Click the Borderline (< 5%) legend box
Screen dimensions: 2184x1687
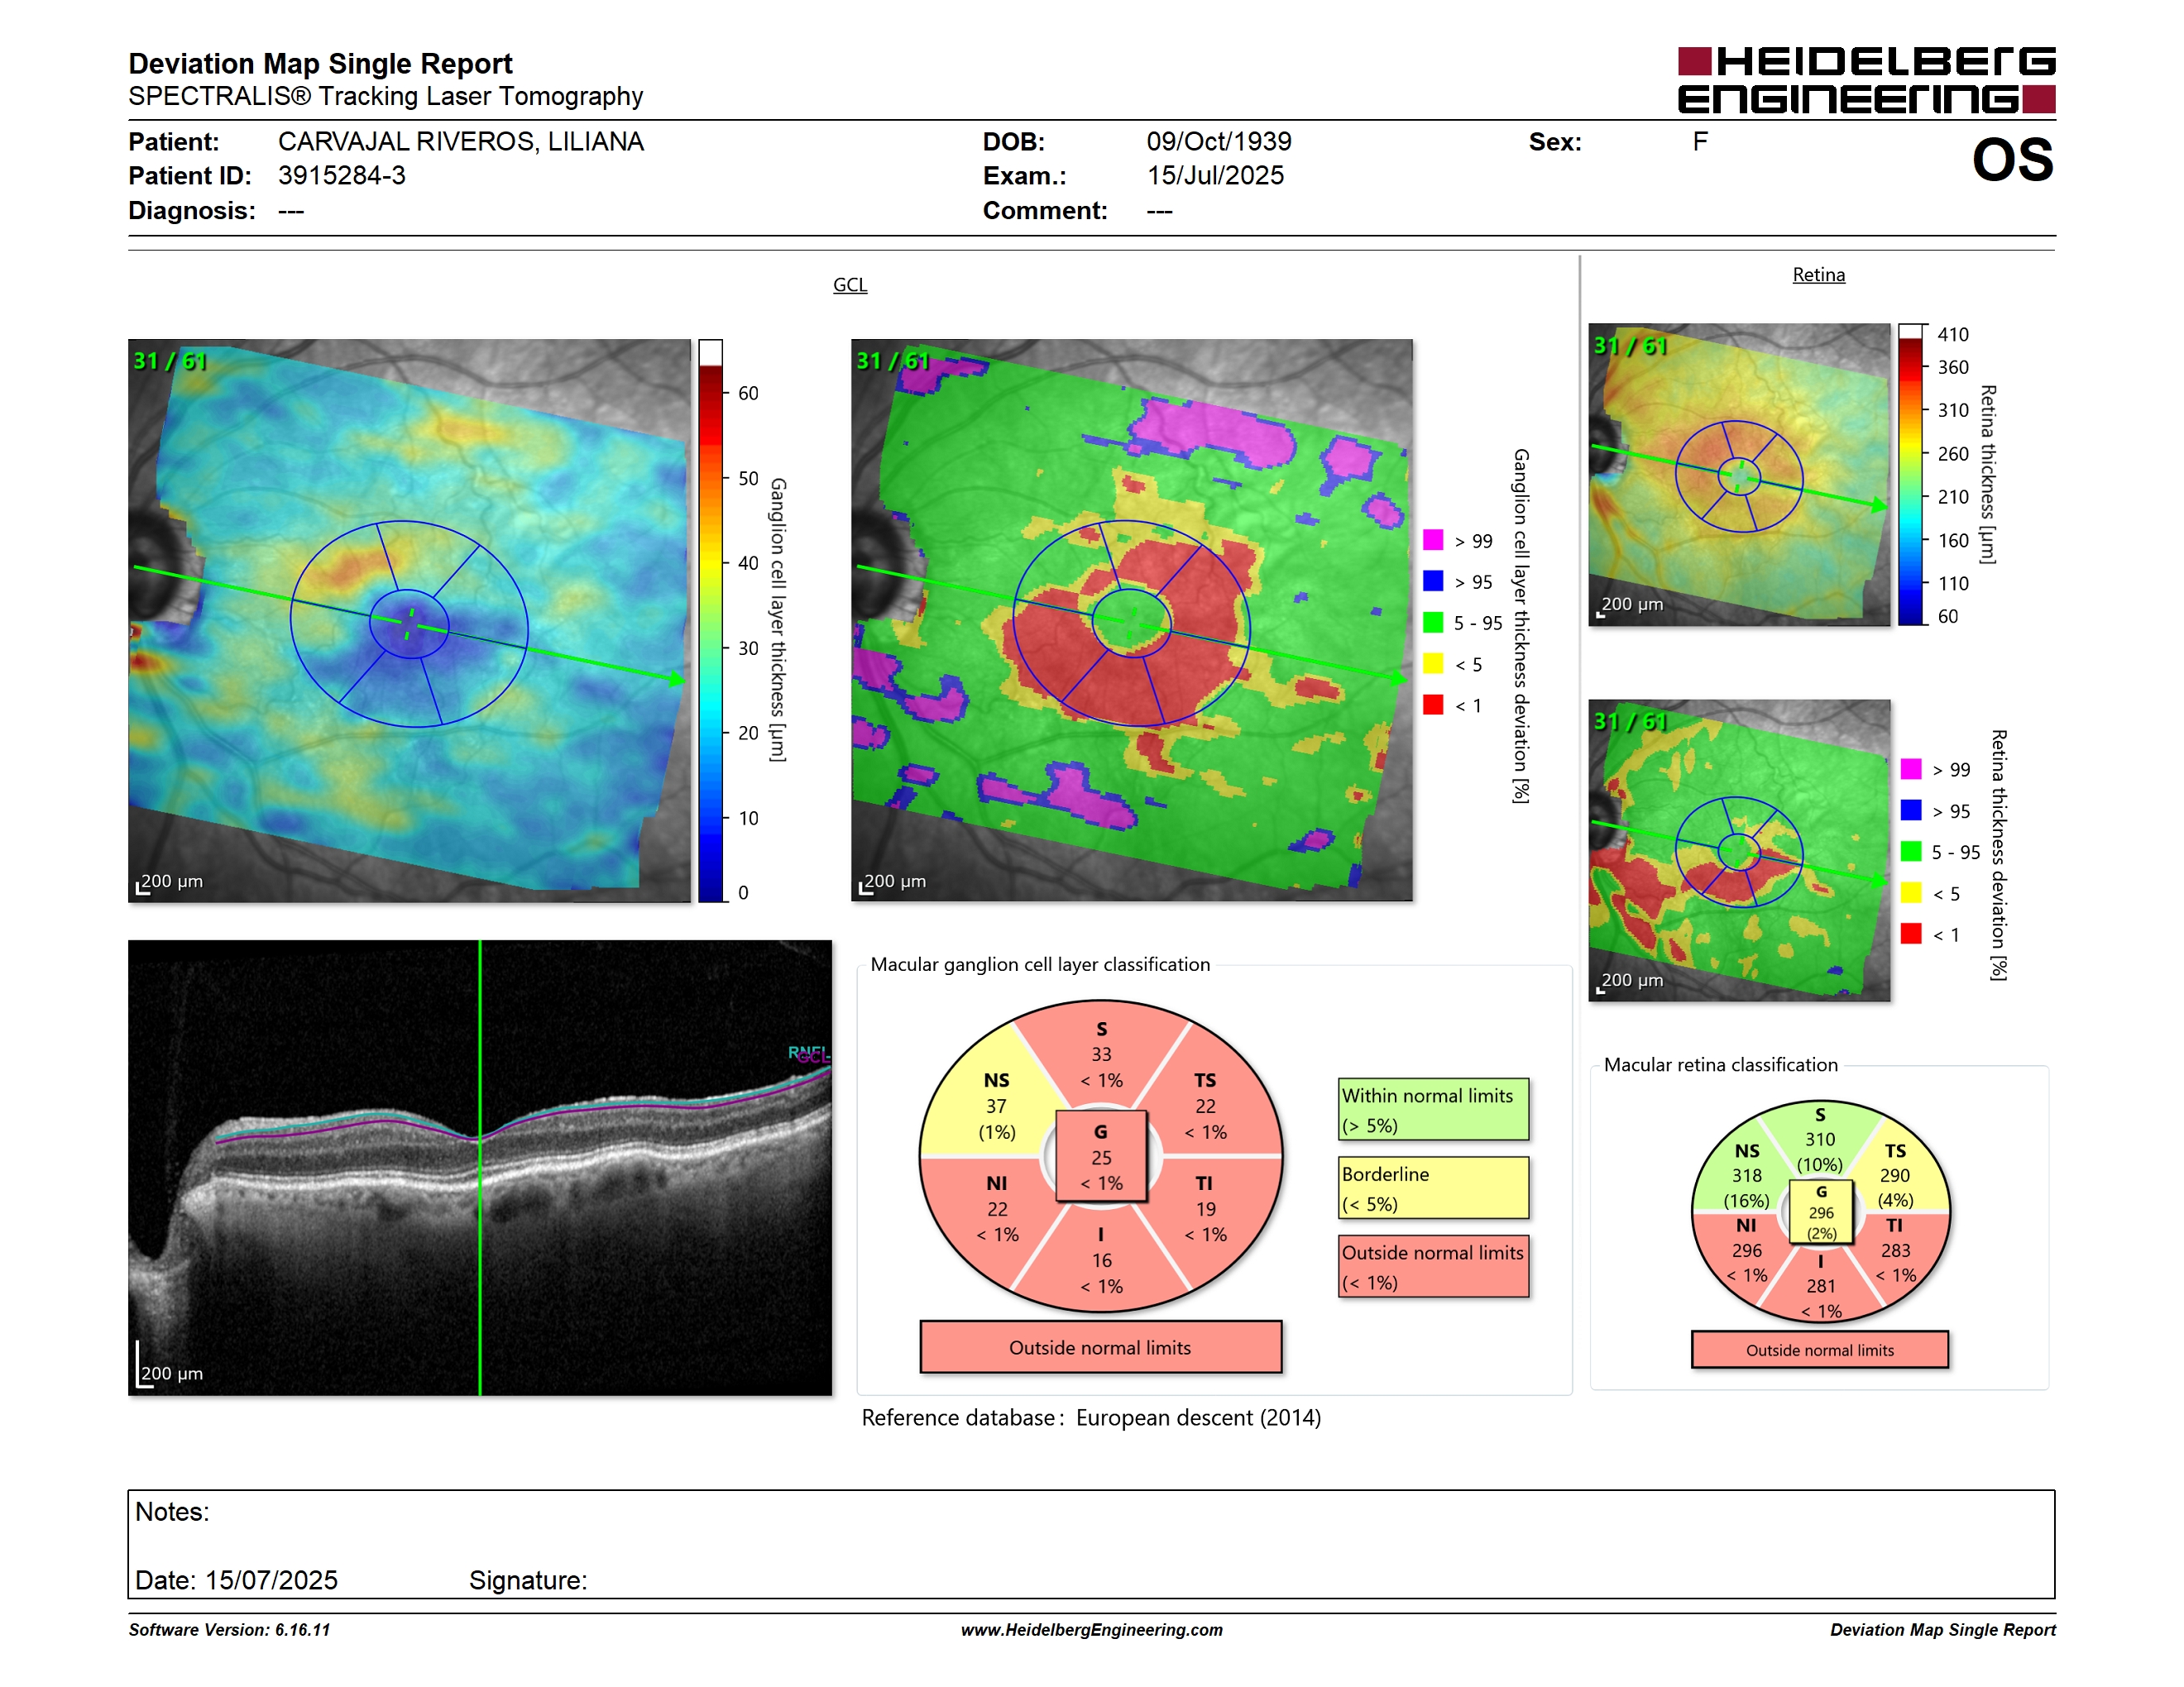click(x=1433, y=1188)
